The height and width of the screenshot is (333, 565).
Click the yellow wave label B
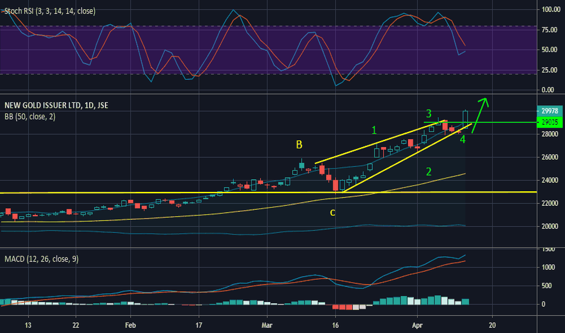click(299, 145)
